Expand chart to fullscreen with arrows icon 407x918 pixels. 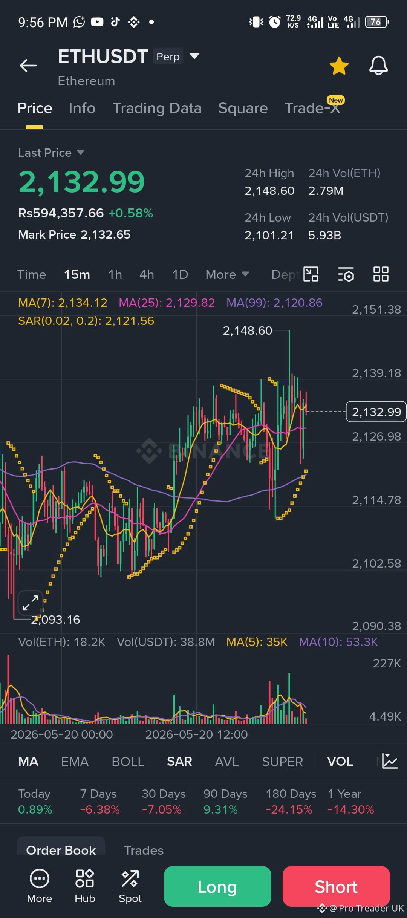coord(31,603)
